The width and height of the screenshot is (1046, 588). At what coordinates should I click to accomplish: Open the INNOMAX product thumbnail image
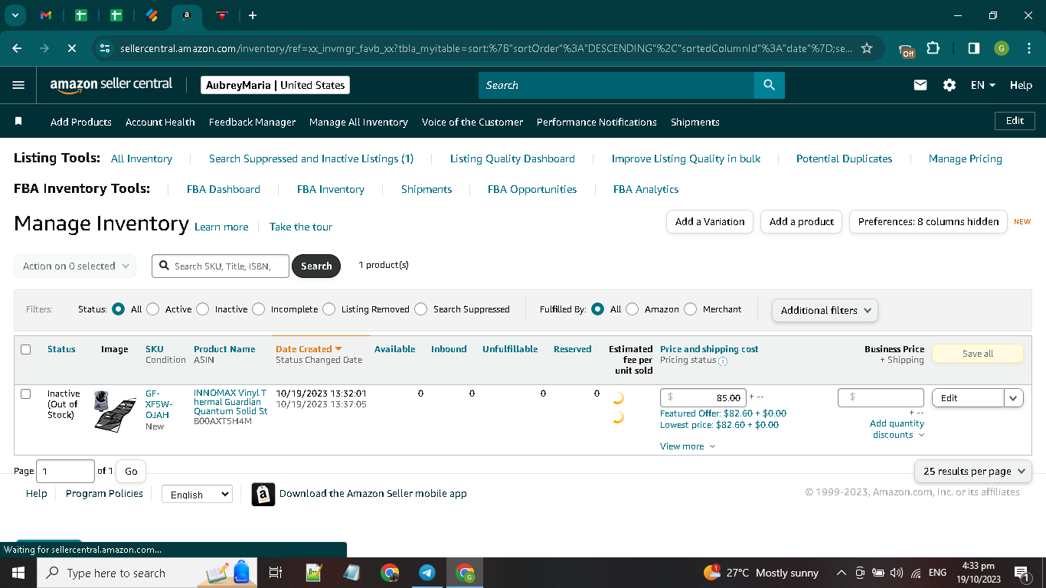(x=115, y=410)
